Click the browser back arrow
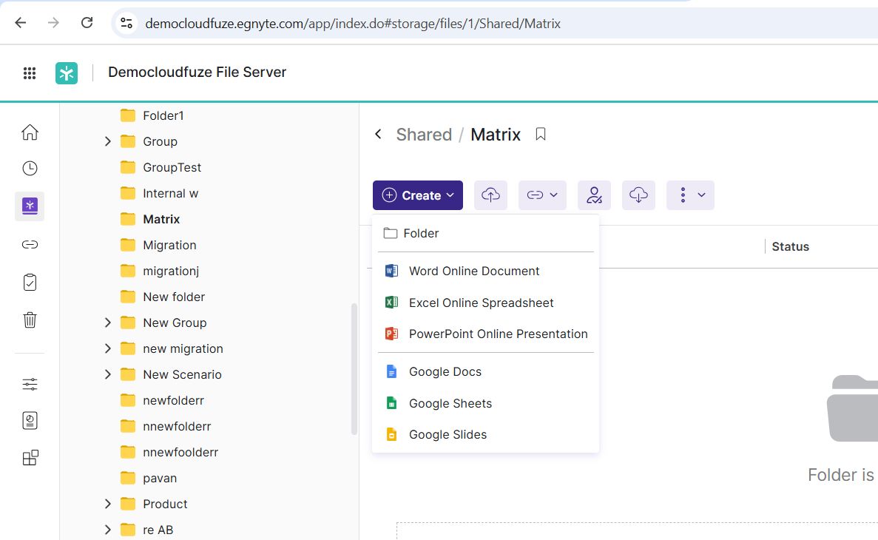Screen dimensions: 878x540 (x=21, y=23)
